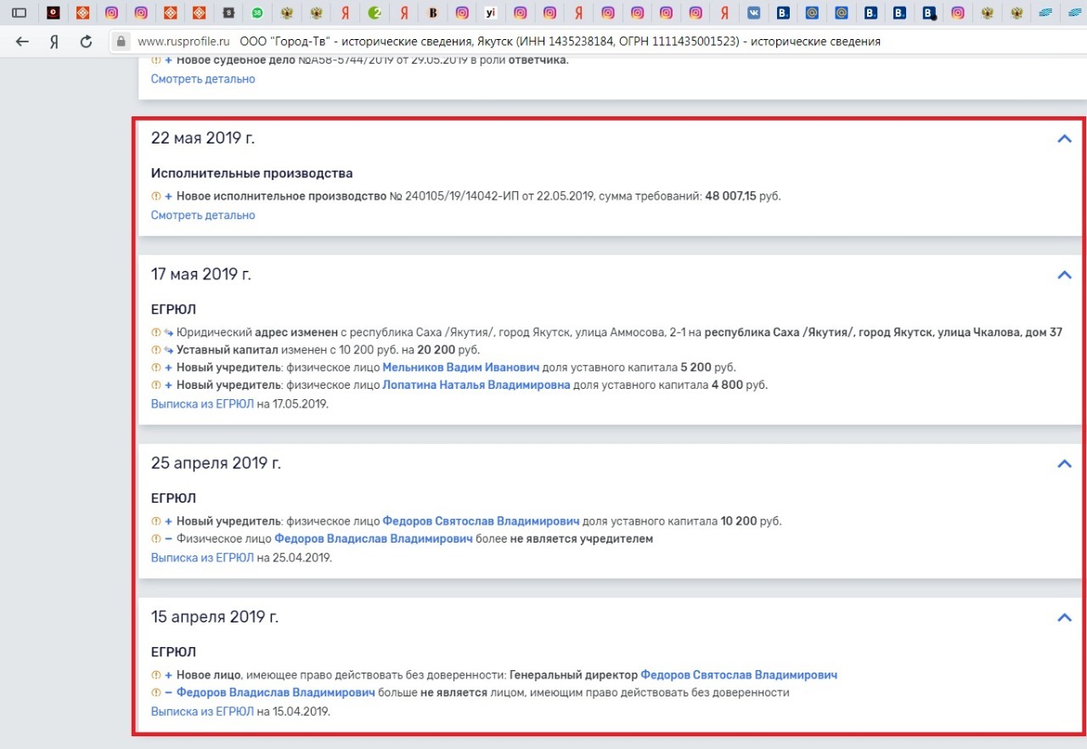Open Федоров Владислав Владимирович ex-founder link
Image resolution: width=1087 pixels, height=749 pixels.
[x=374, y=539]
